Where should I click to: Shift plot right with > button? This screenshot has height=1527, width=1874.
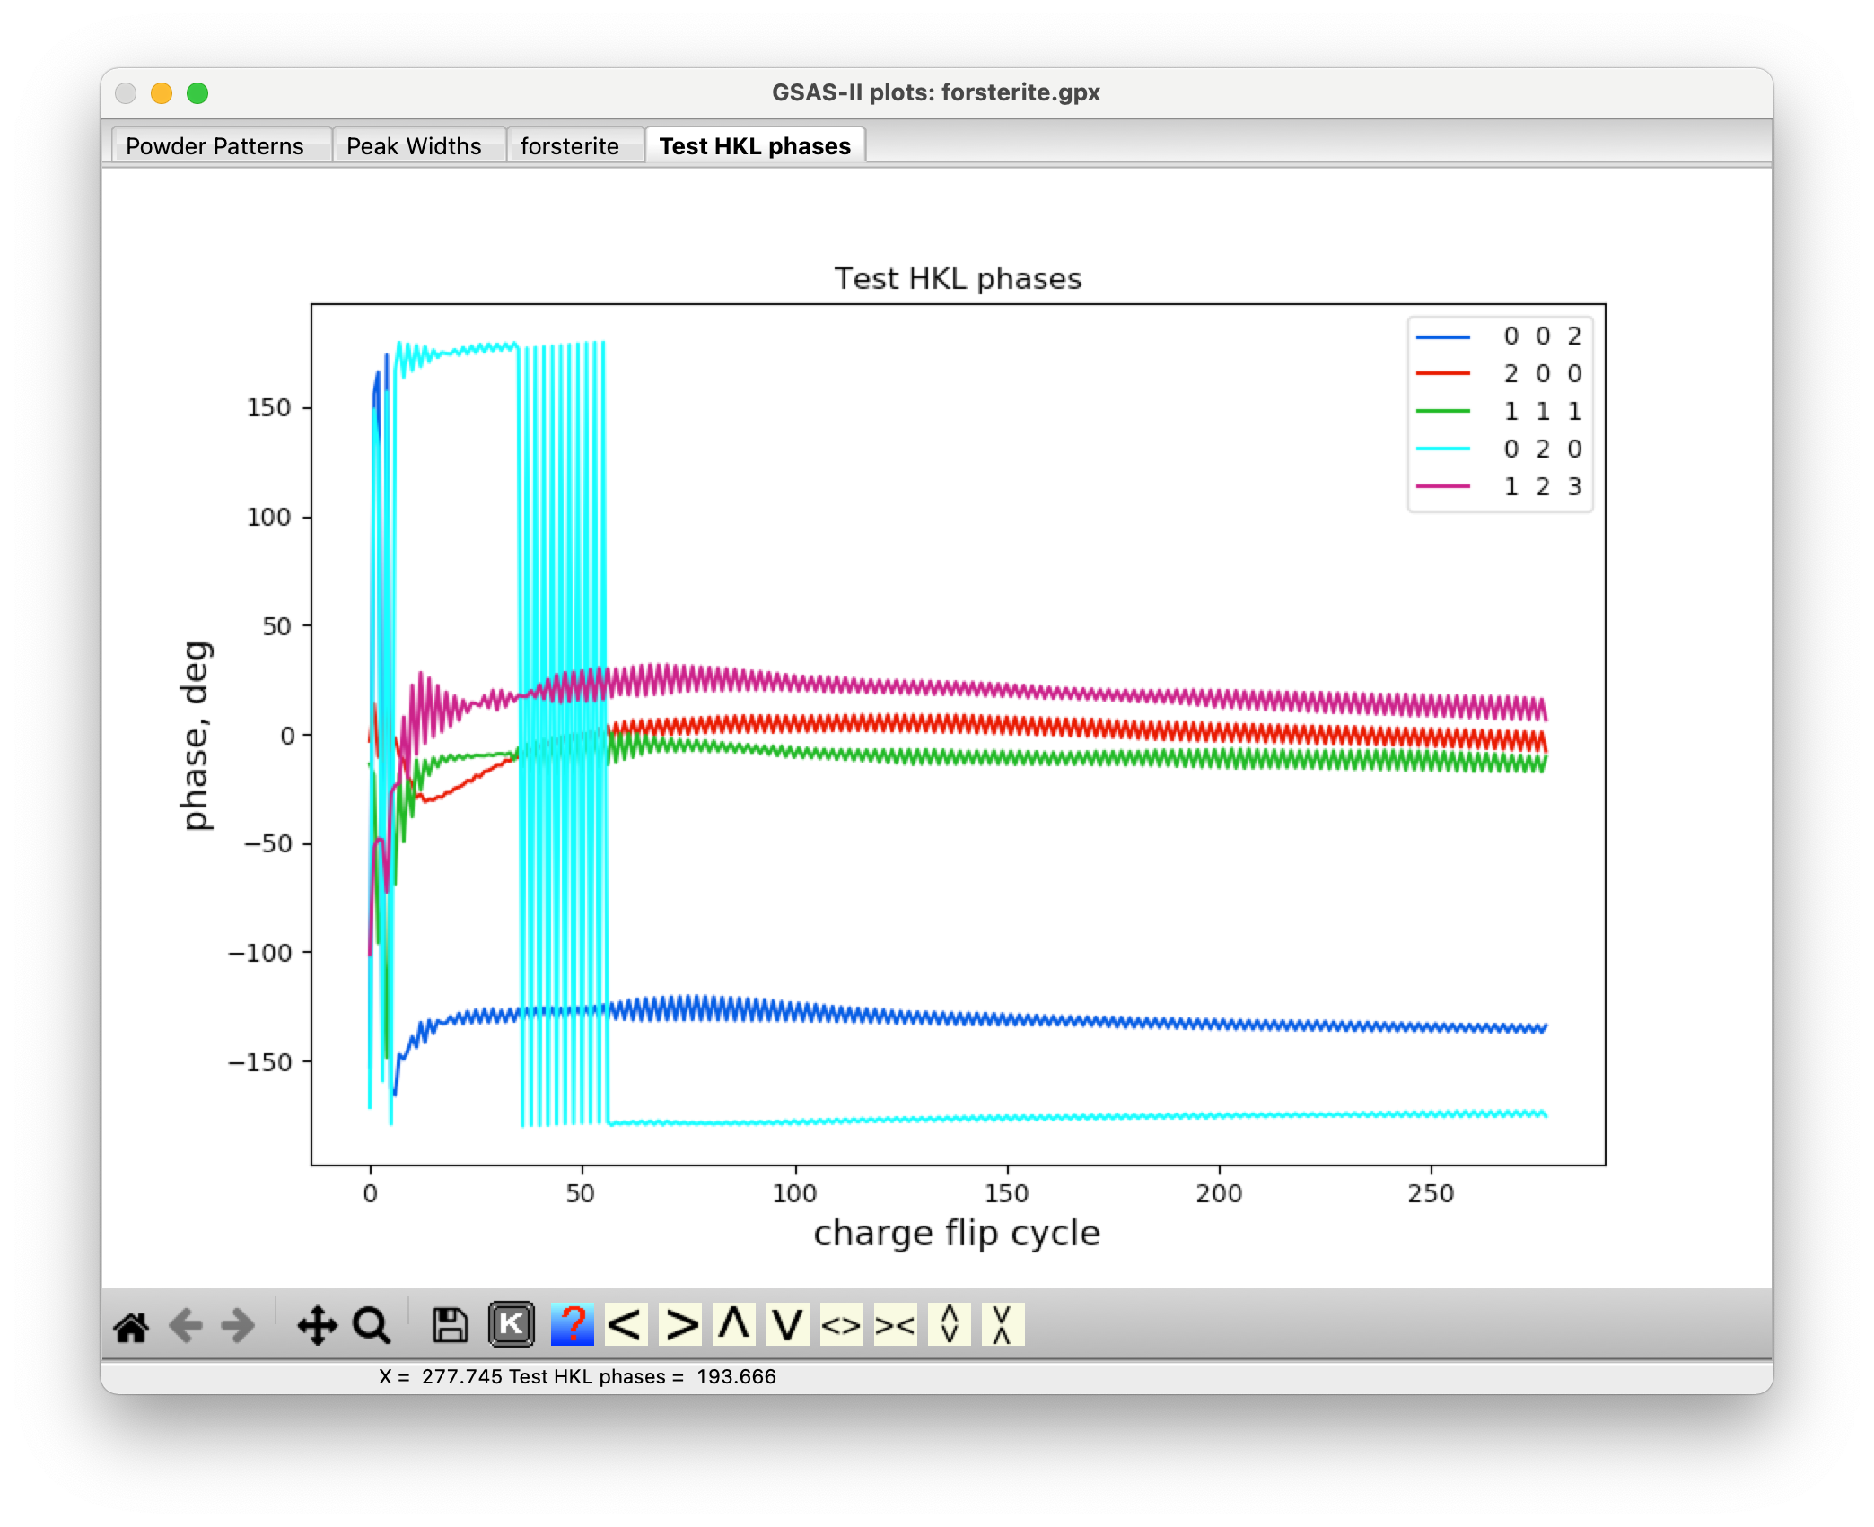tap(680, 1325)
